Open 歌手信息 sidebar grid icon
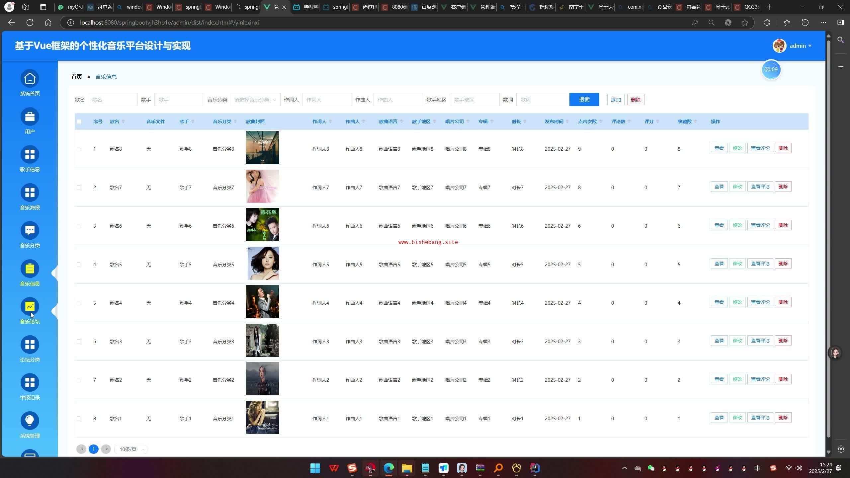Image resolution: width=850 pixels, height=478 pixels. pyautogui.click(x=30, y=155)
